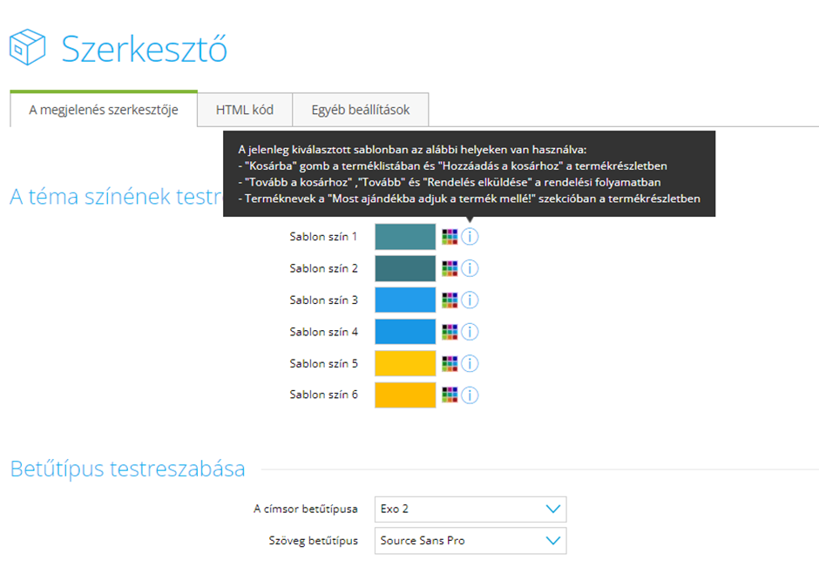Screen dimensions: 819x587
Task: Open color palette picker for Sablon szín 5
Action: [x=450, y=363]
